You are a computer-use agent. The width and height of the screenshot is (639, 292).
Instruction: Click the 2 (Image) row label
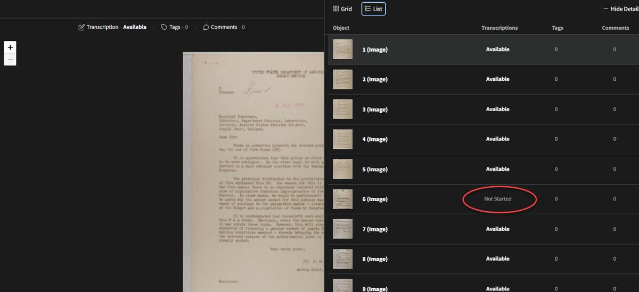(375, 80)
